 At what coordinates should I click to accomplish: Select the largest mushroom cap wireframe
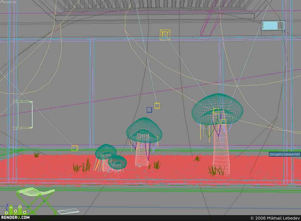coord(217,109)
